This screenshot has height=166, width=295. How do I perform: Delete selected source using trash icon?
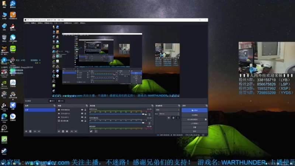63,131
